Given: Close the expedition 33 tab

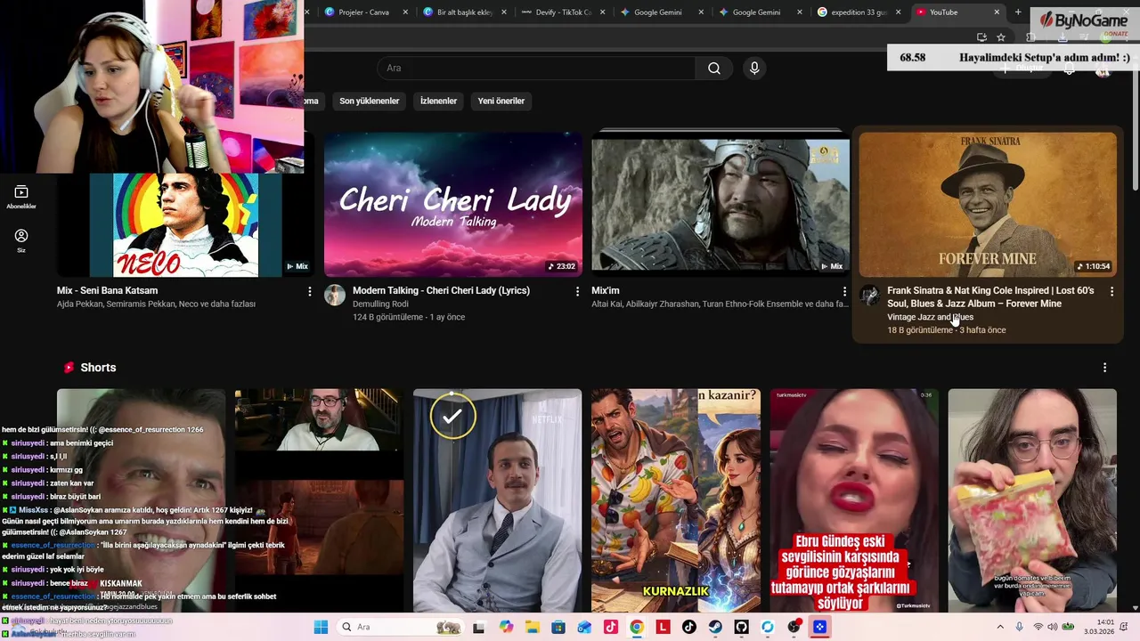Looking at the screenshot, I should (898, 12).
